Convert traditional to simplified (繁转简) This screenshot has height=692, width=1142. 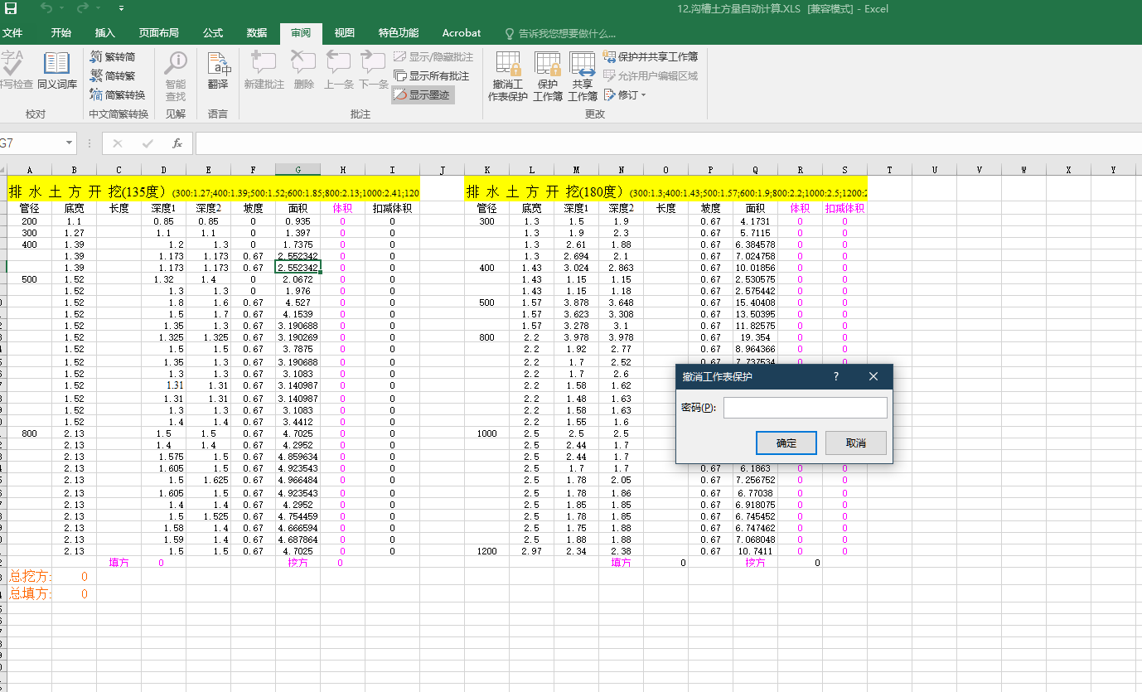(113, 56)
